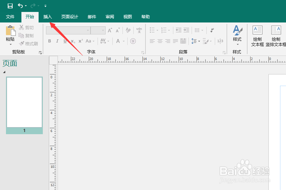
Task: Toggle superscript x² formatting
Action: pos(81,41)
